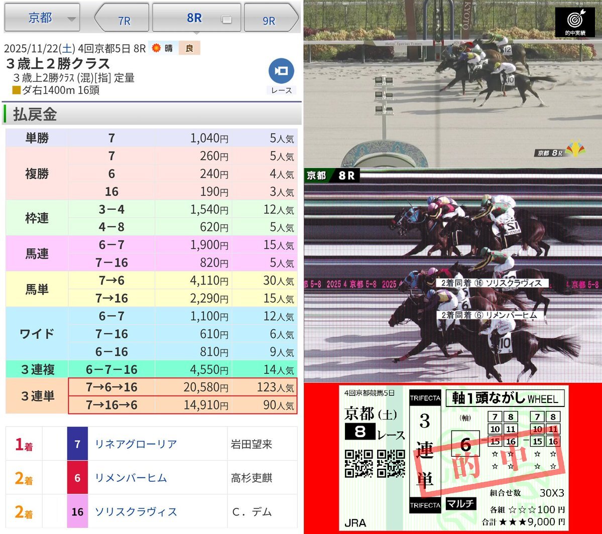This screenshot has height=534, width=602.
Task: Click the top race finish video thumbnail
Action: point(452,83)
